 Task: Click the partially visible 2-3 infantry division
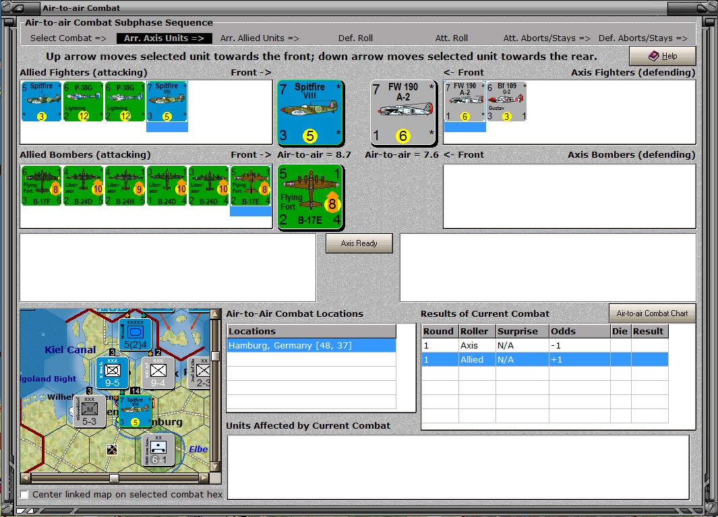coord(200,373)
